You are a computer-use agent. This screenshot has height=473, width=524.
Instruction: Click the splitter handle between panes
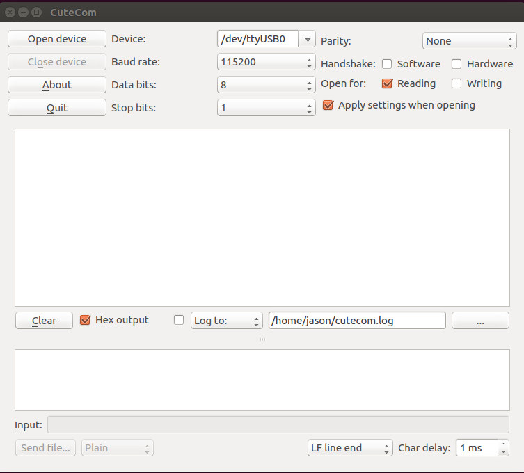262,339
